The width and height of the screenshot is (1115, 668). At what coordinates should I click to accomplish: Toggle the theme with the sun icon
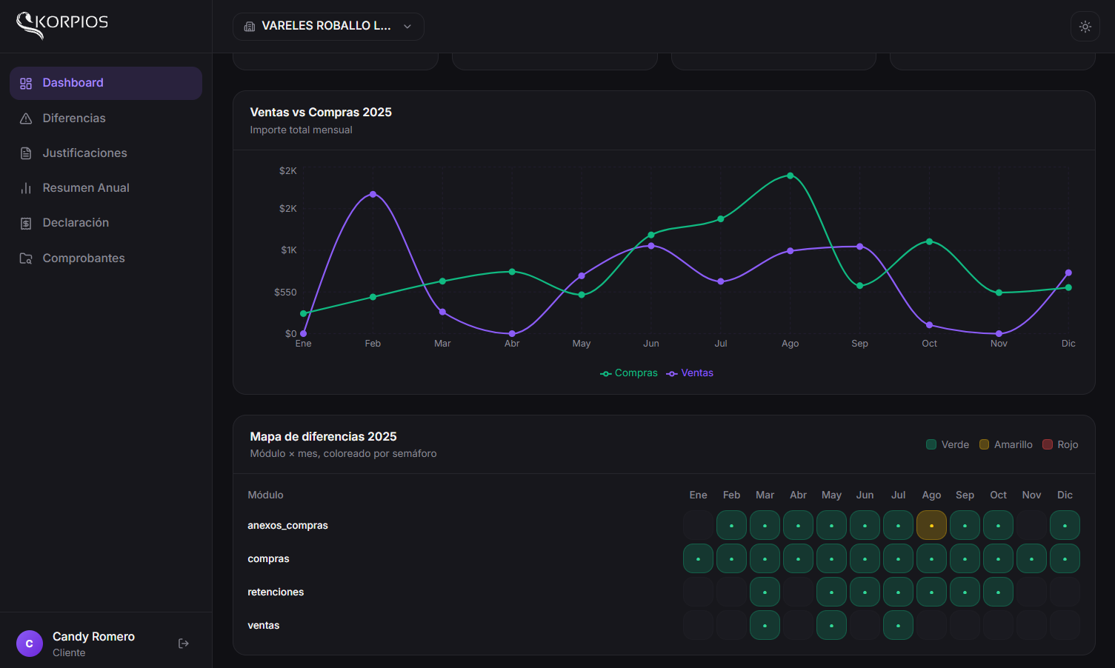coord(1085,26)
